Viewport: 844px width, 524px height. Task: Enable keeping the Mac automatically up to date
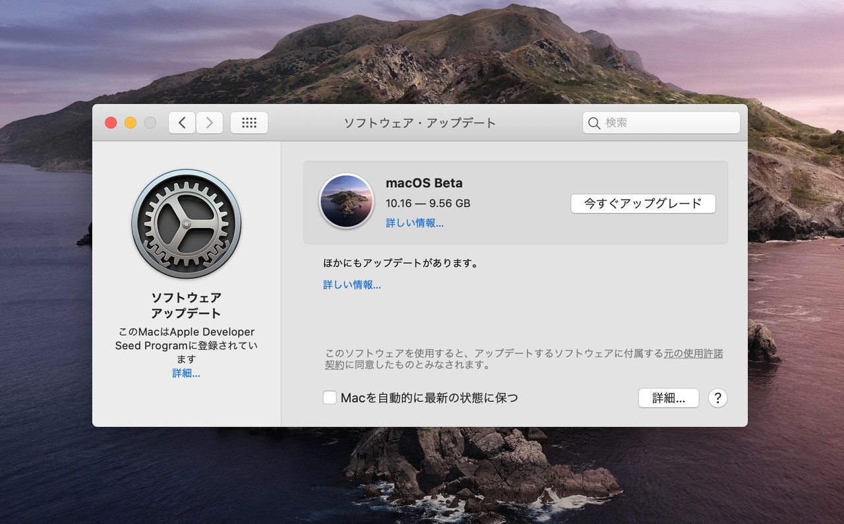330,398
